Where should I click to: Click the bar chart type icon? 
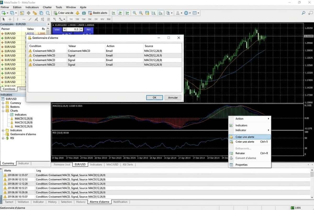[x=114, y=13]
